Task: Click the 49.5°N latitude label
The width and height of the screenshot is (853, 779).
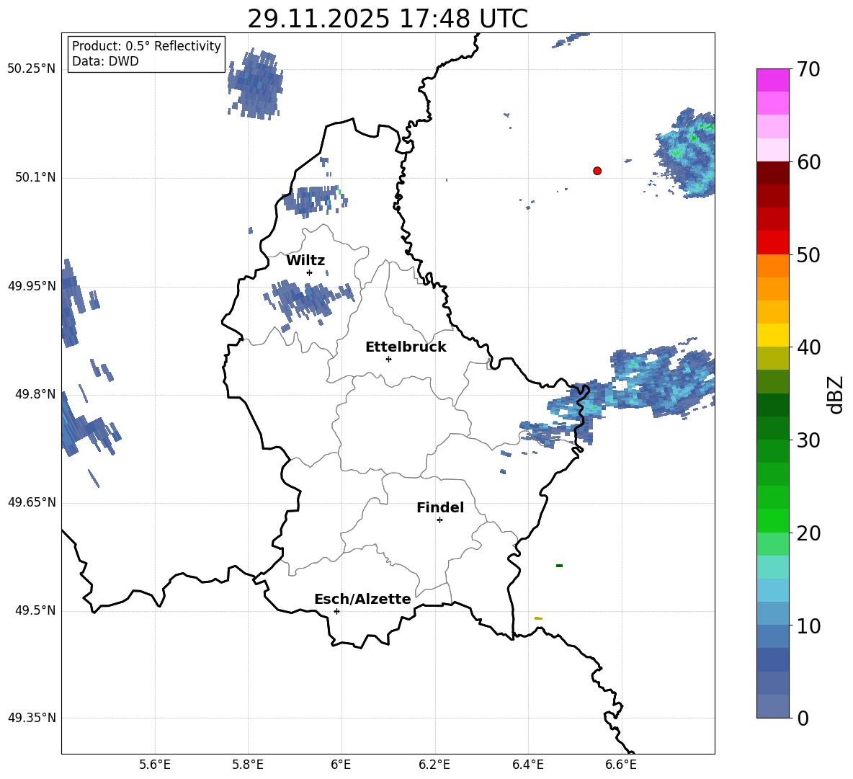Action: (x=35, y=611)
